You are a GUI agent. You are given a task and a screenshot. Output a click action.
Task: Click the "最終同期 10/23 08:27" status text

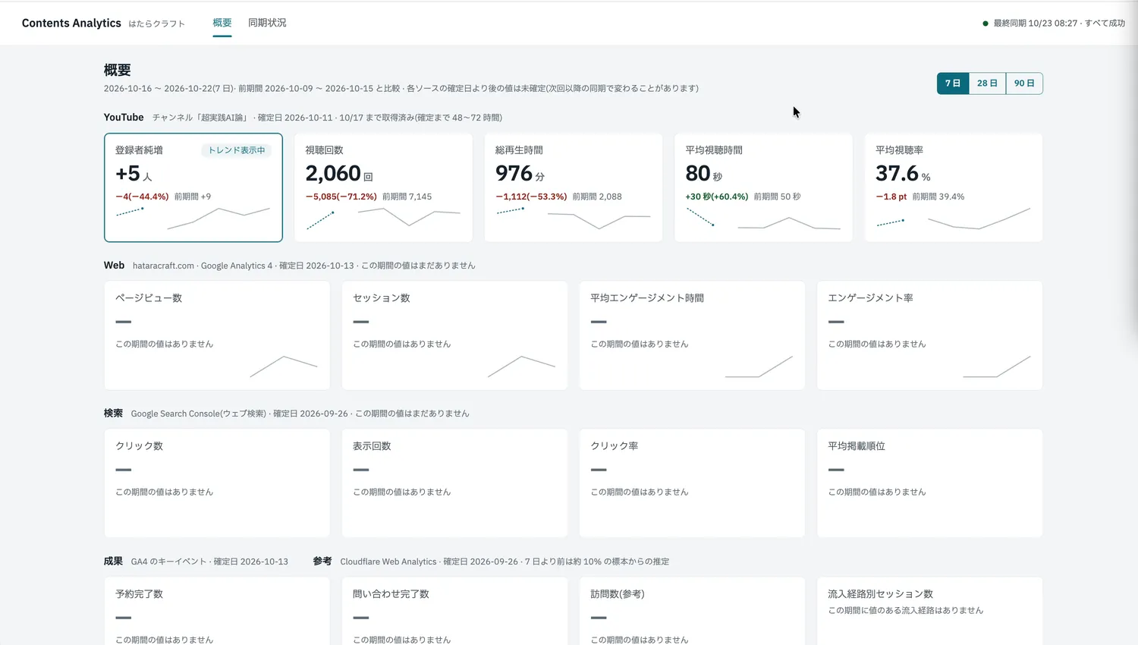[x=1036, y=24]
